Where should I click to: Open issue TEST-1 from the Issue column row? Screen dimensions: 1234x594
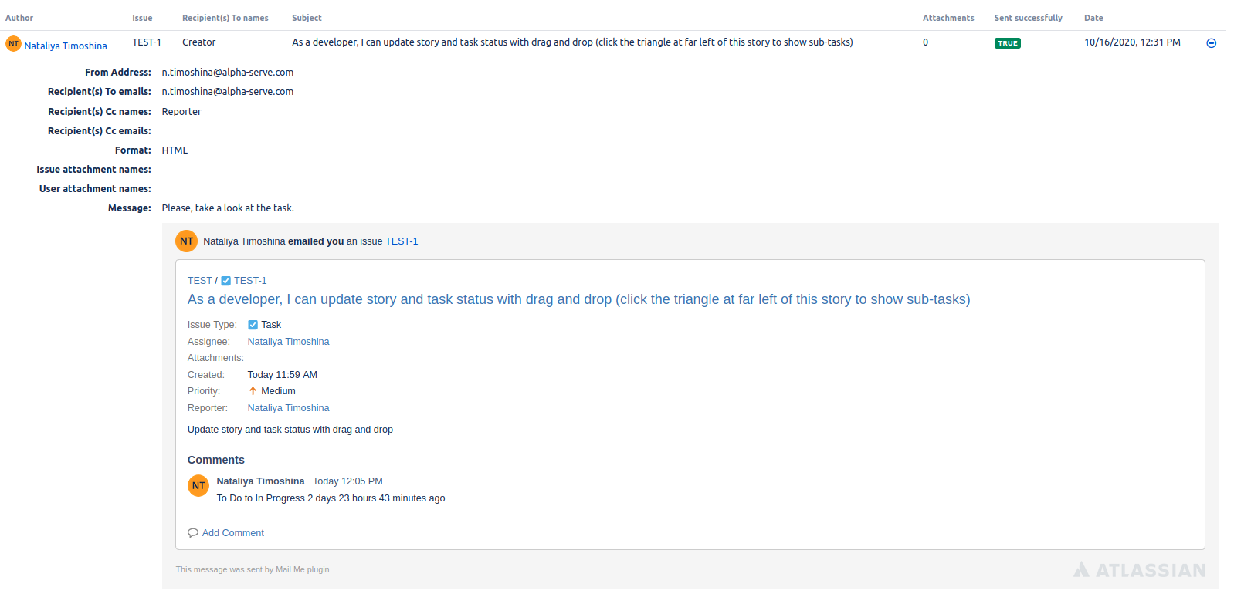(x=147, y=42)
